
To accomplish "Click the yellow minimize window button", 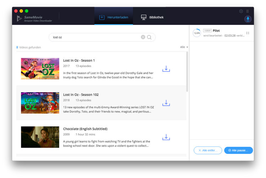I will pos(21,11).
